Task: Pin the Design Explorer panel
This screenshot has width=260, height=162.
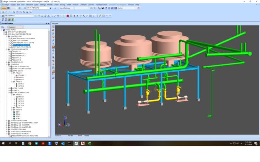Action: (x=46, y=23)
